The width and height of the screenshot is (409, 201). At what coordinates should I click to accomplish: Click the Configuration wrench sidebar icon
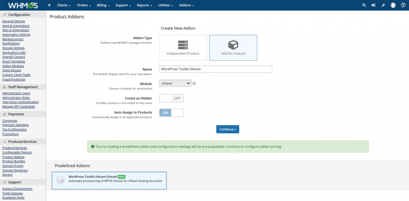tap(5, 15)
